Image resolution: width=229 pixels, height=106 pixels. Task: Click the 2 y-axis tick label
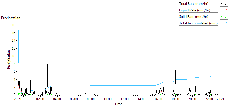(15, 87)
